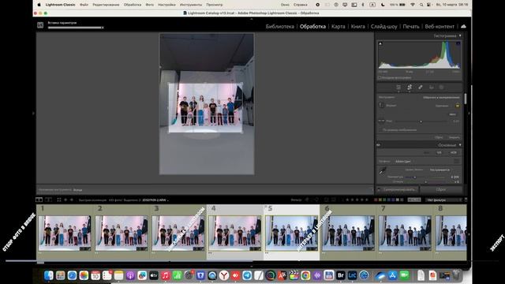Collapse the left panel side arrow
This screenshot has width=505, height=284.
tap(33, 114)
